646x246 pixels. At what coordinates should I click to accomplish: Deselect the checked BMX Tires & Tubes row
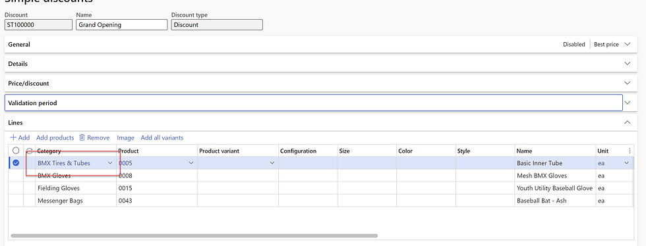(16, 163)
